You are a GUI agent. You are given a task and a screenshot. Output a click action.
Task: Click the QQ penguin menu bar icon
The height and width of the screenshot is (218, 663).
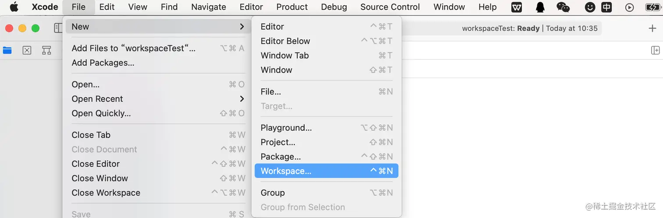540,7
